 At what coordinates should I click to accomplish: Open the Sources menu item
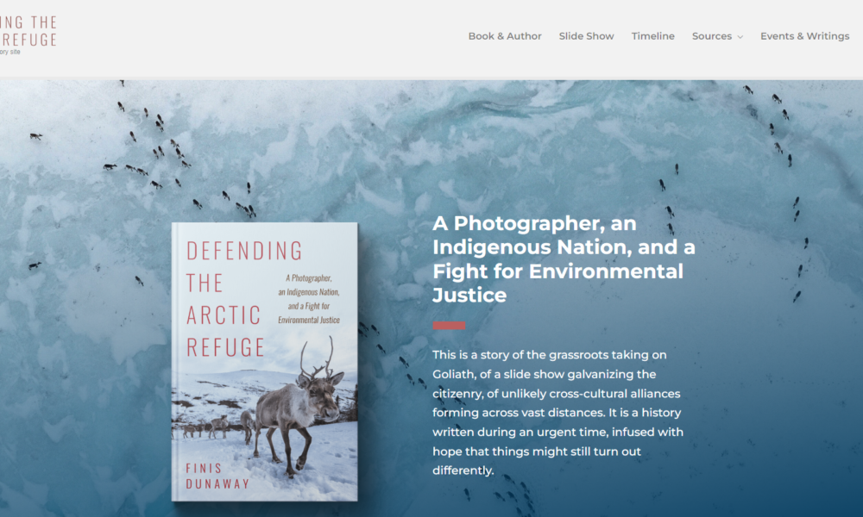coord(712,36)
